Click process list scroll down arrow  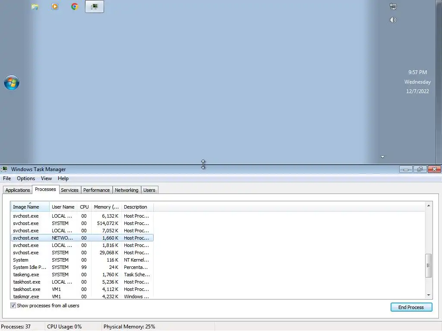[x=429, y=295]
